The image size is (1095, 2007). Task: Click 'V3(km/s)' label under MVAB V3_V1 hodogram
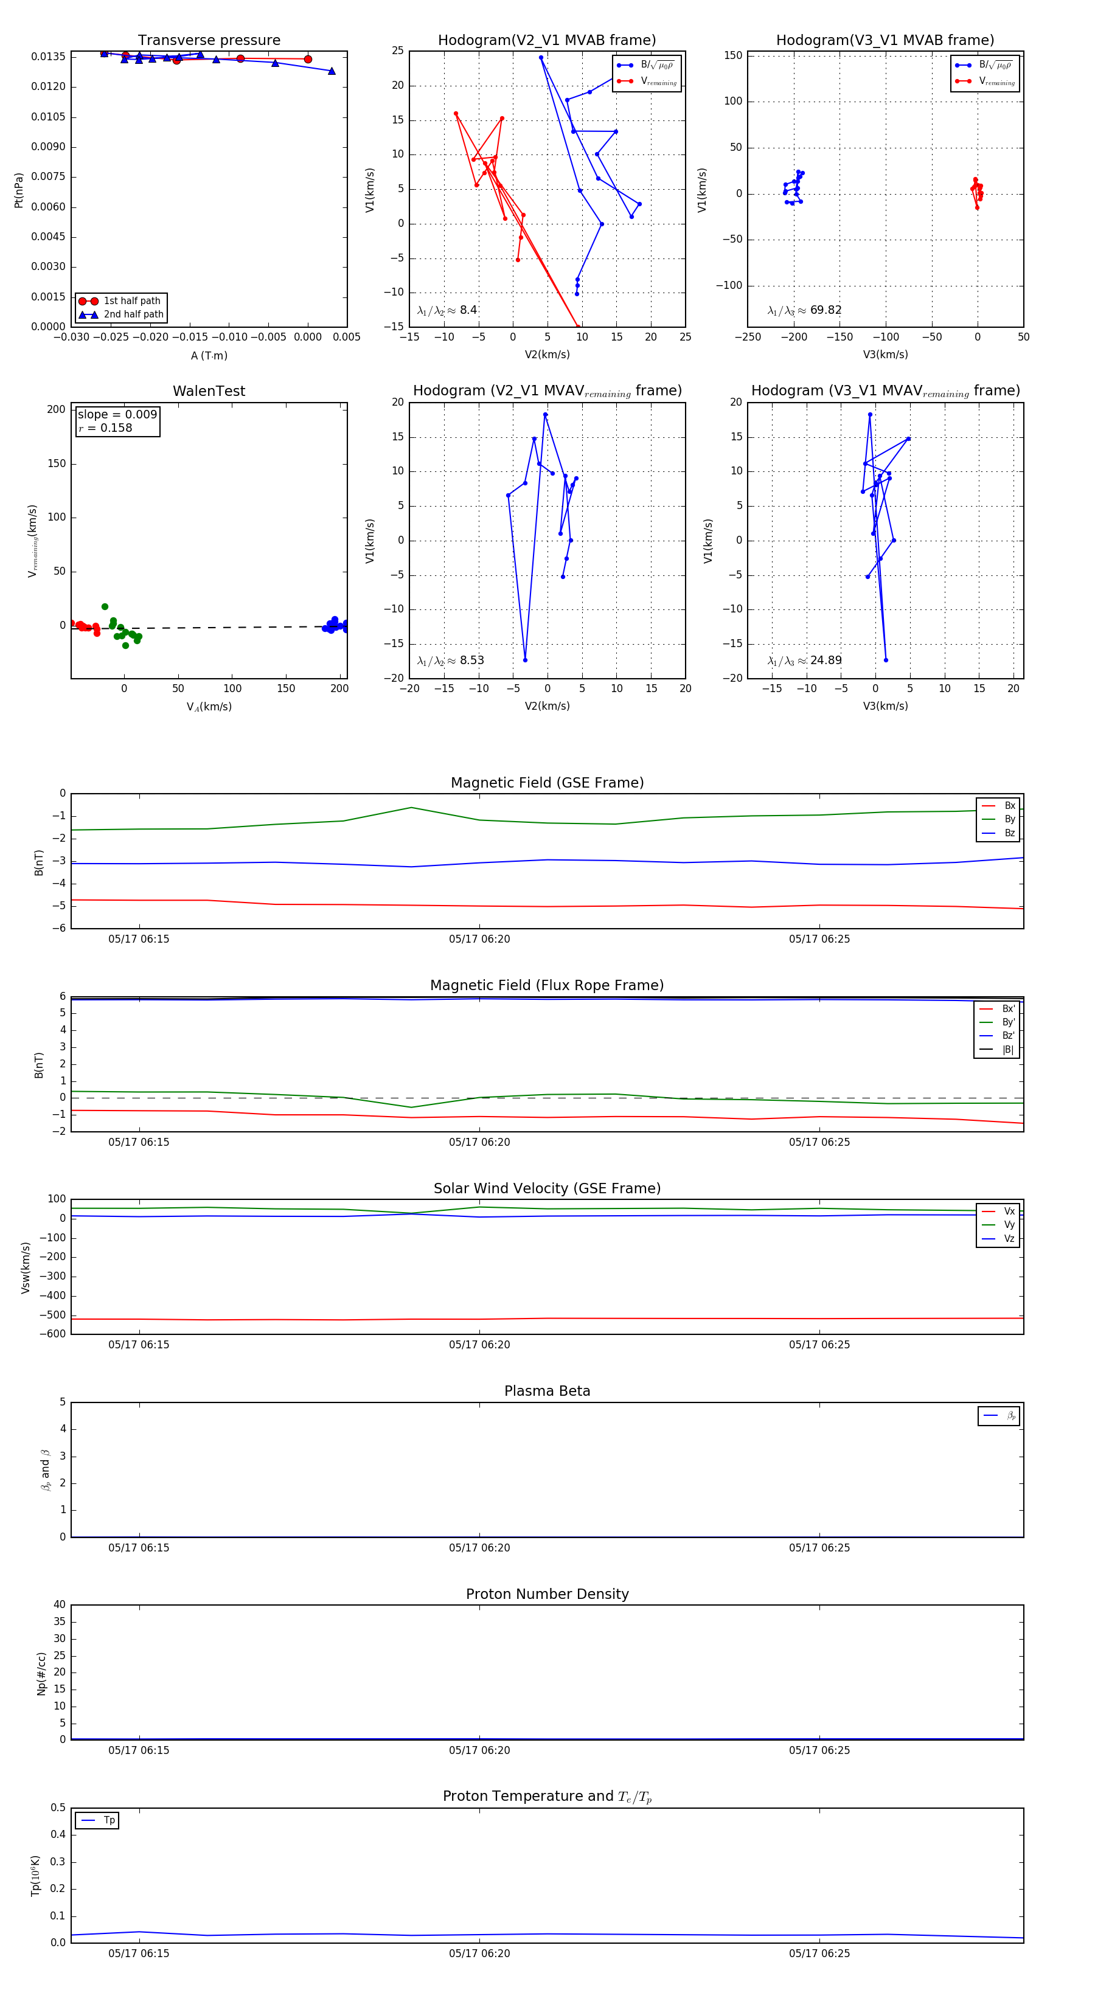coord(885,355)
